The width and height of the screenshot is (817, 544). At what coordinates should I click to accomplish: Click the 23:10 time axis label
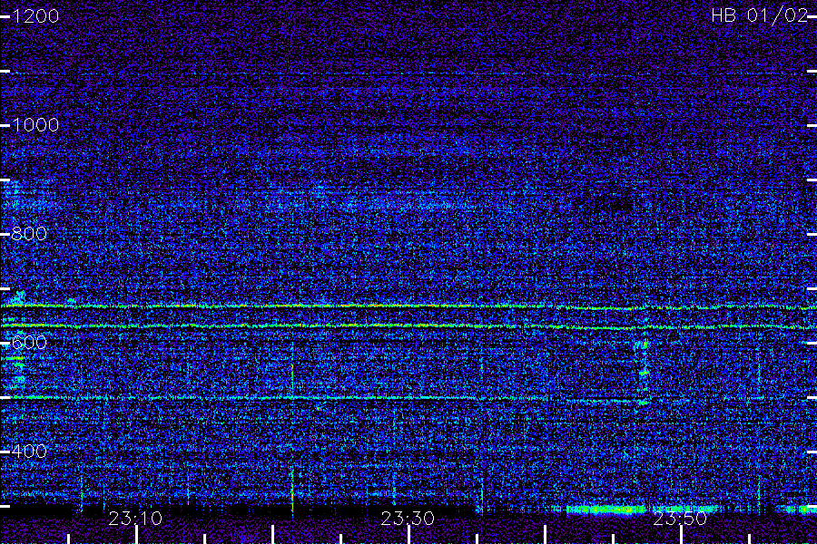coord(135,519)
